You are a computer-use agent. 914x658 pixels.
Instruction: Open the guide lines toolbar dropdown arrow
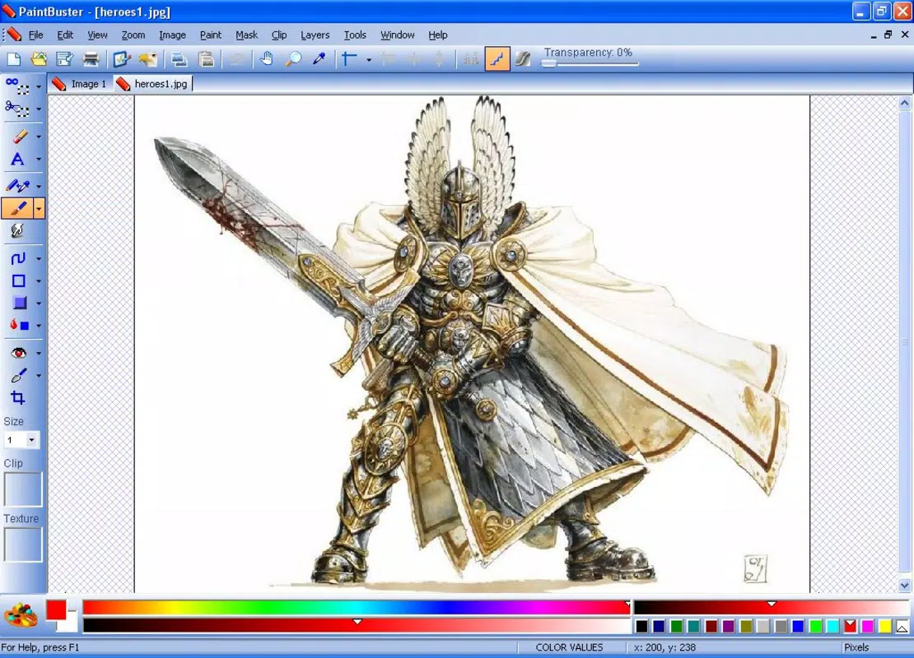point(368,59)
